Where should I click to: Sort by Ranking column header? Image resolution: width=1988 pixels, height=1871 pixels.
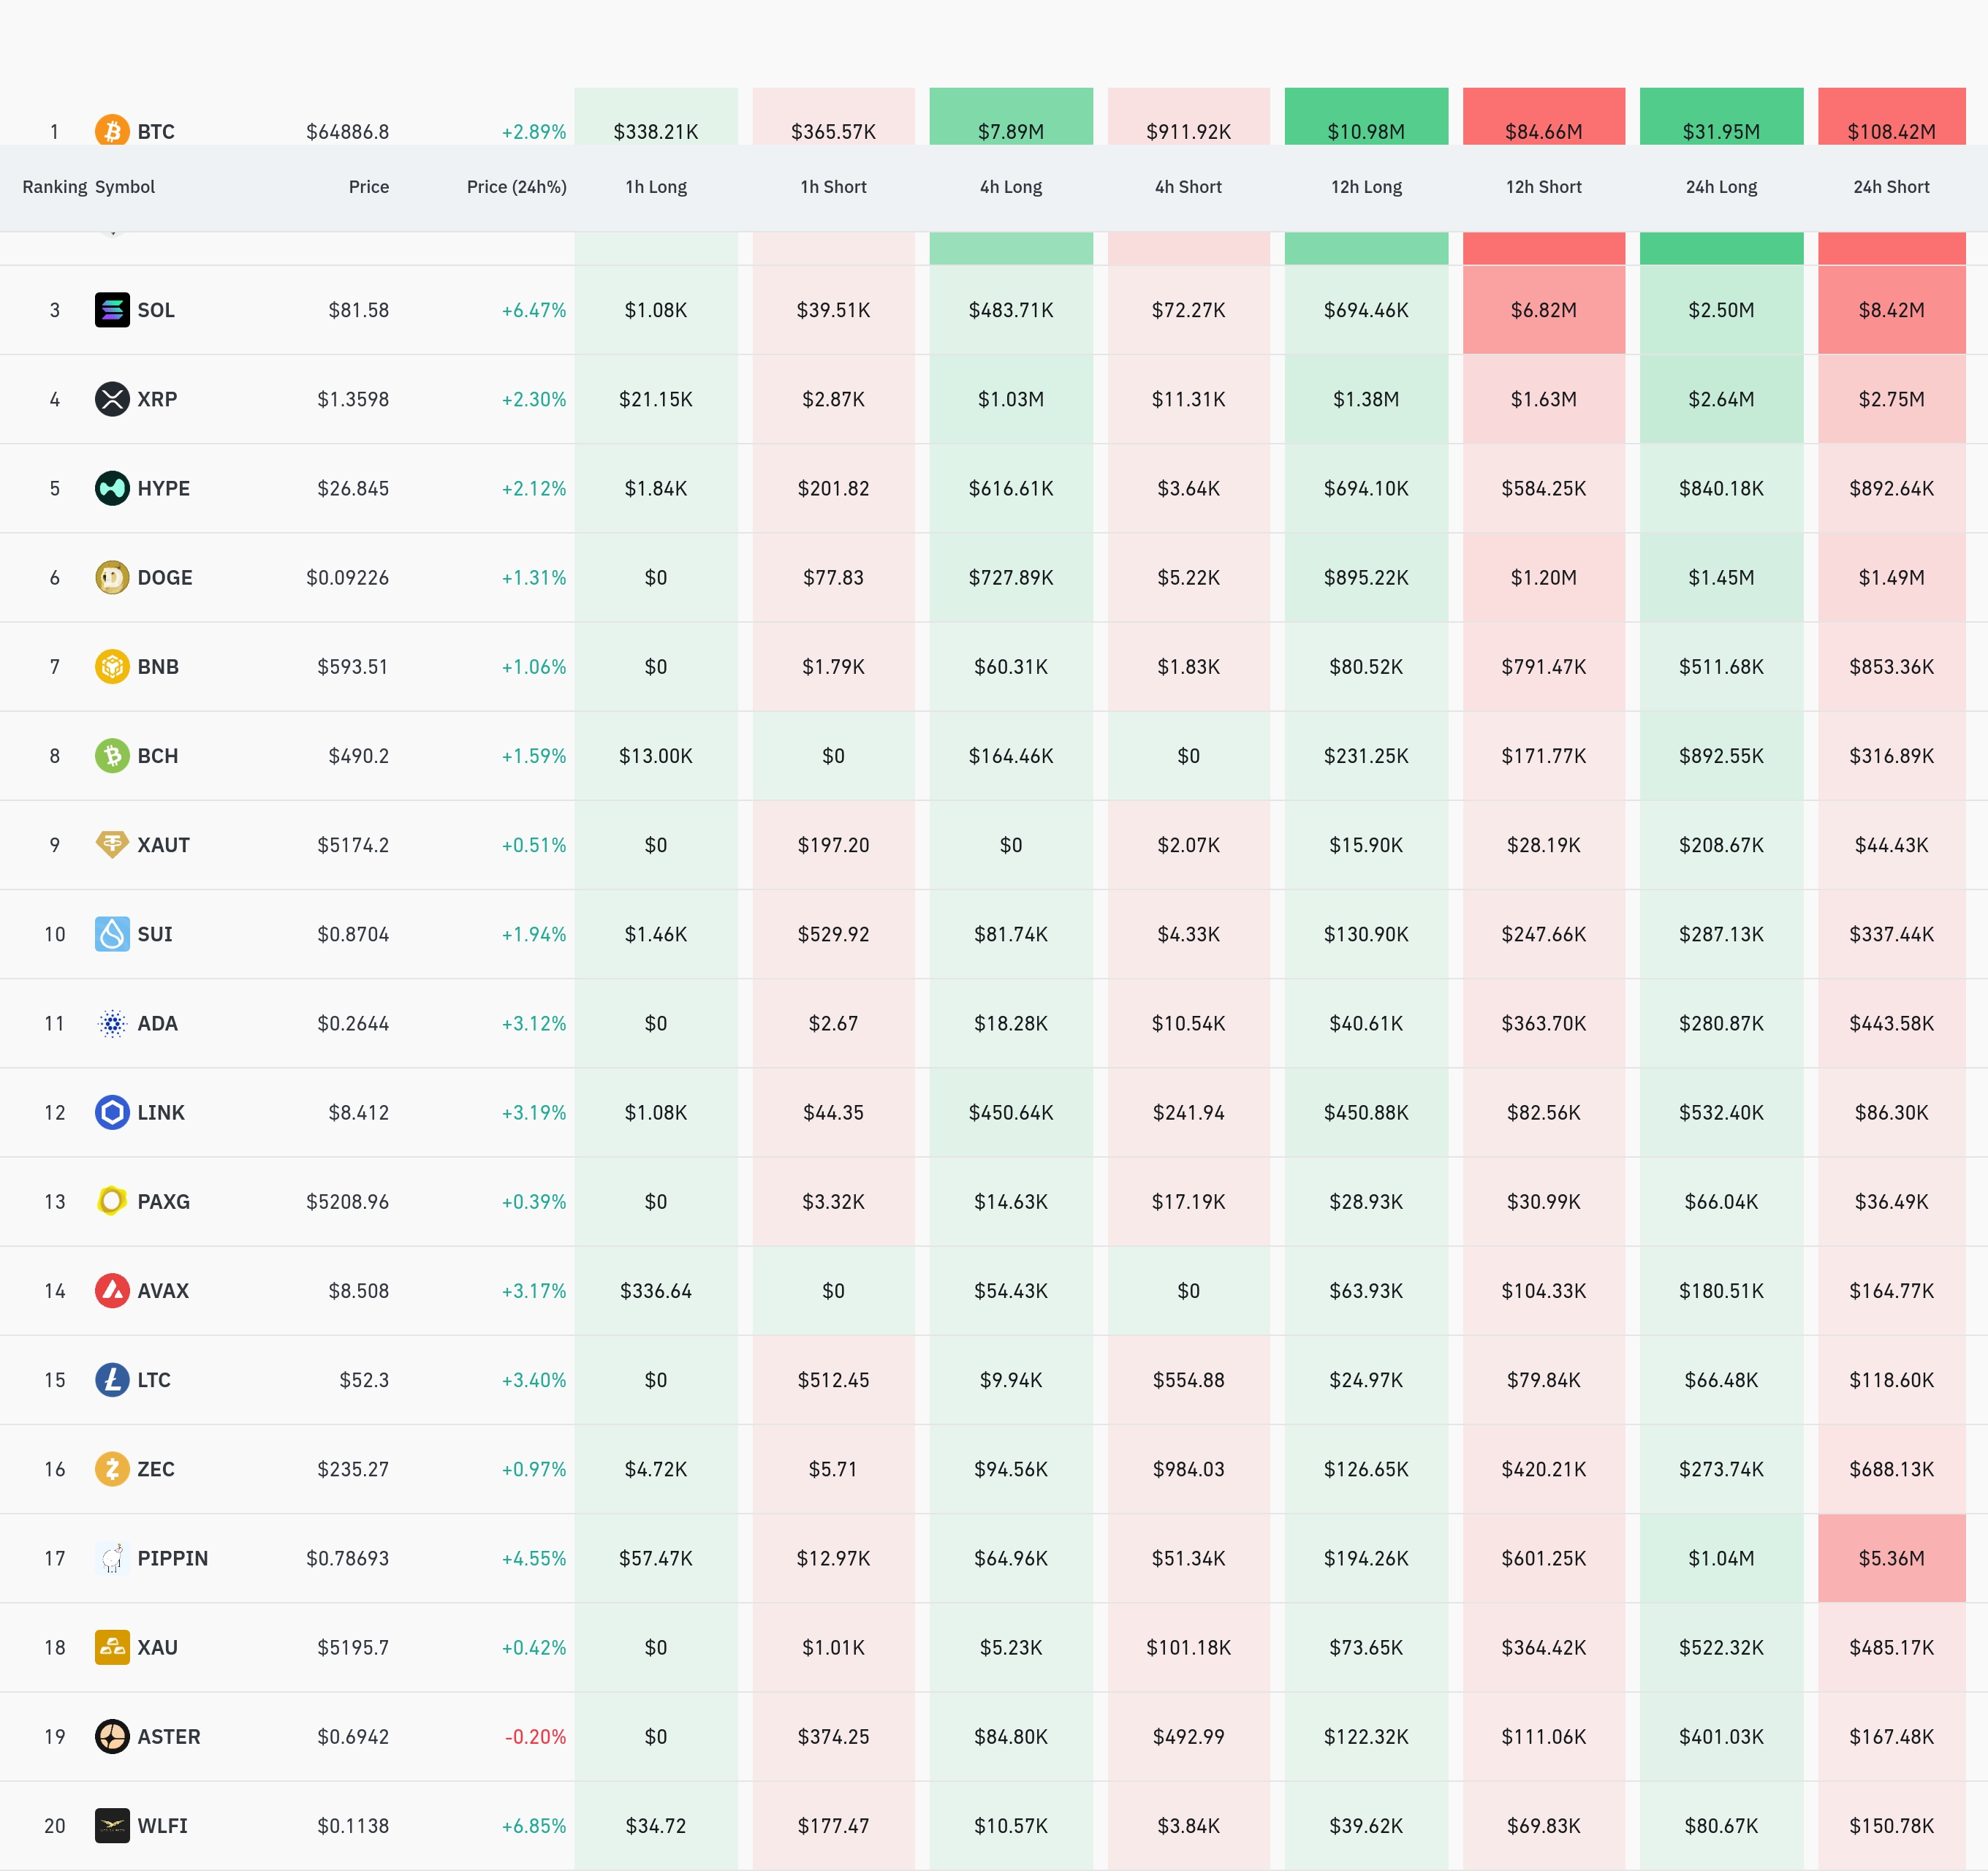point(54,187)
